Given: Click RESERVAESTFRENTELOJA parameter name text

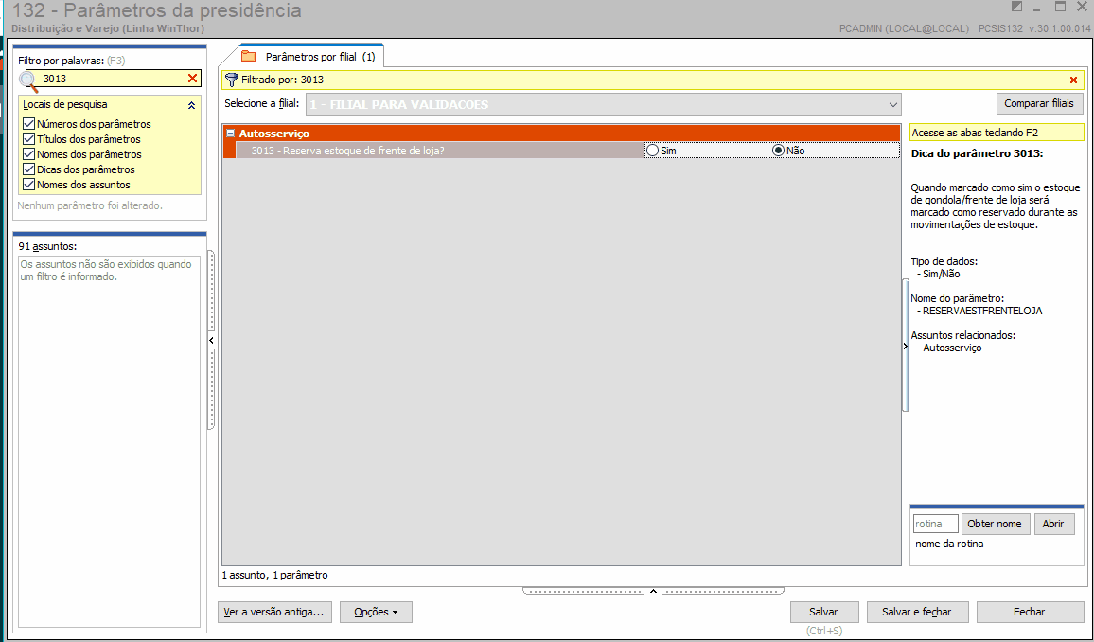Looking at the screenshot, I should (982, 311).
